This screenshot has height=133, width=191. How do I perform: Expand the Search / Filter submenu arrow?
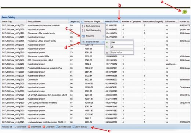[103, 42]
